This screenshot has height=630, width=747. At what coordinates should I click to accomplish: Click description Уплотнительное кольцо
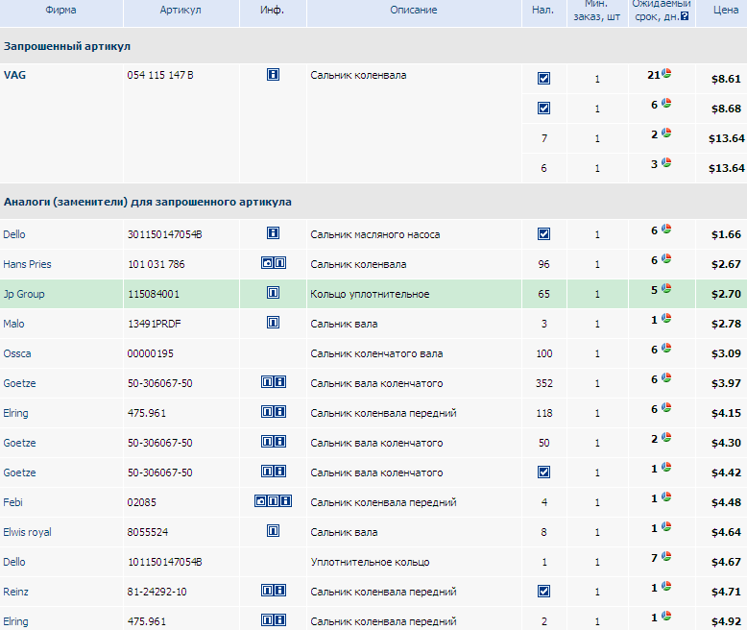tap(370, 562)
